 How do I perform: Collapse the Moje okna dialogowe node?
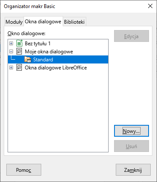tap(11, 52)
